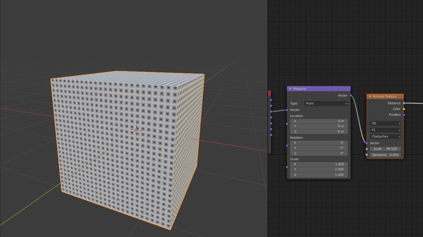Click the Scale Y field in Mapping
The height and width of the screenshot is (237, 423).
click(x=319, y=169)
